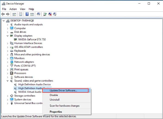Click the Network adapters category icon
The image size is (163, 119).
(x=12, y=62)
